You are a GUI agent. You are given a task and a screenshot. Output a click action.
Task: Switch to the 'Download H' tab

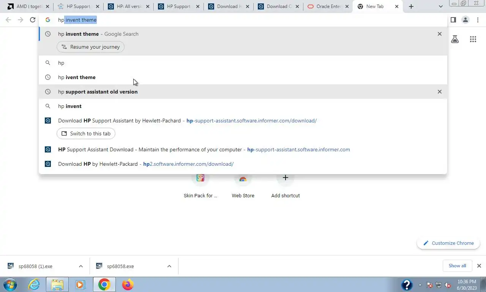point(228,6)
